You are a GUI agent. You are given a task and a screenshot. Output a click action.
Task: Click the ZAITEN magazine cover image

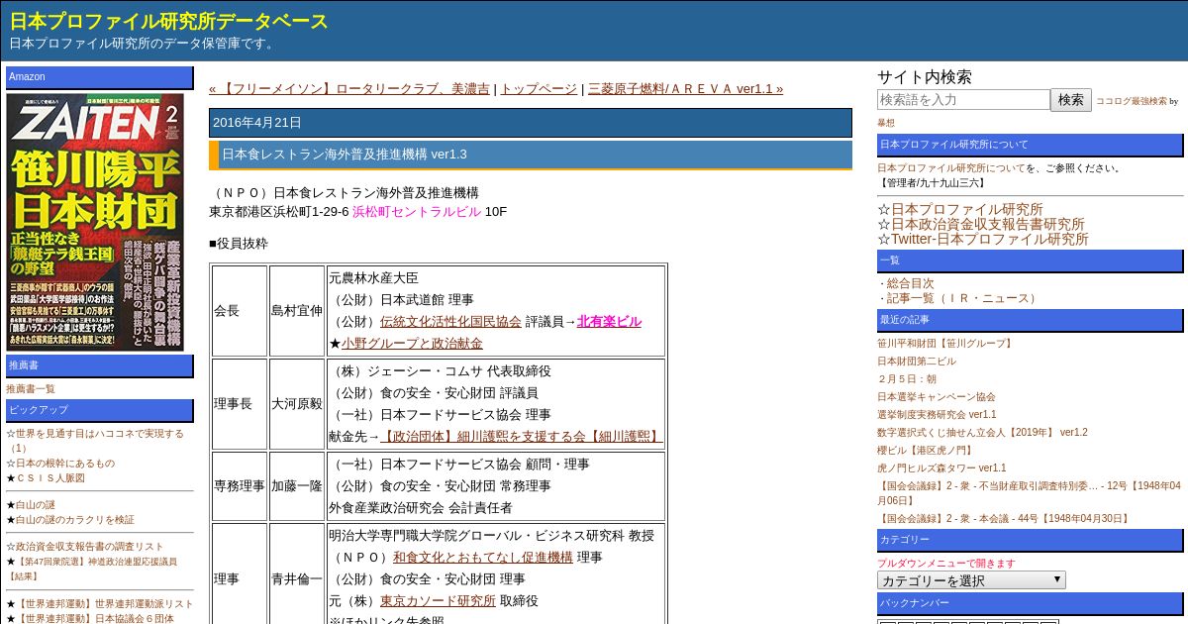[95, 222]
